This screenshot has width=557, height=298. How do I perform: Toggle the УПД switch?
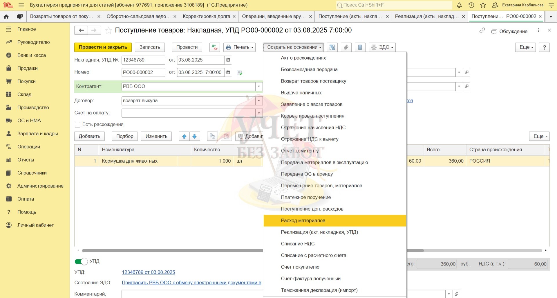click(81, 261)
